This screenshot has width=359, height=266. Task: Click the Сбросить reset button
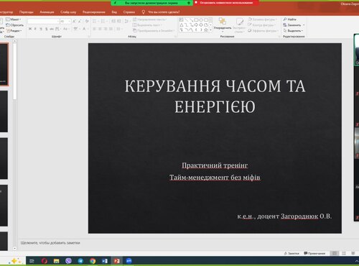pyautogui.click(x=15, y=25)
